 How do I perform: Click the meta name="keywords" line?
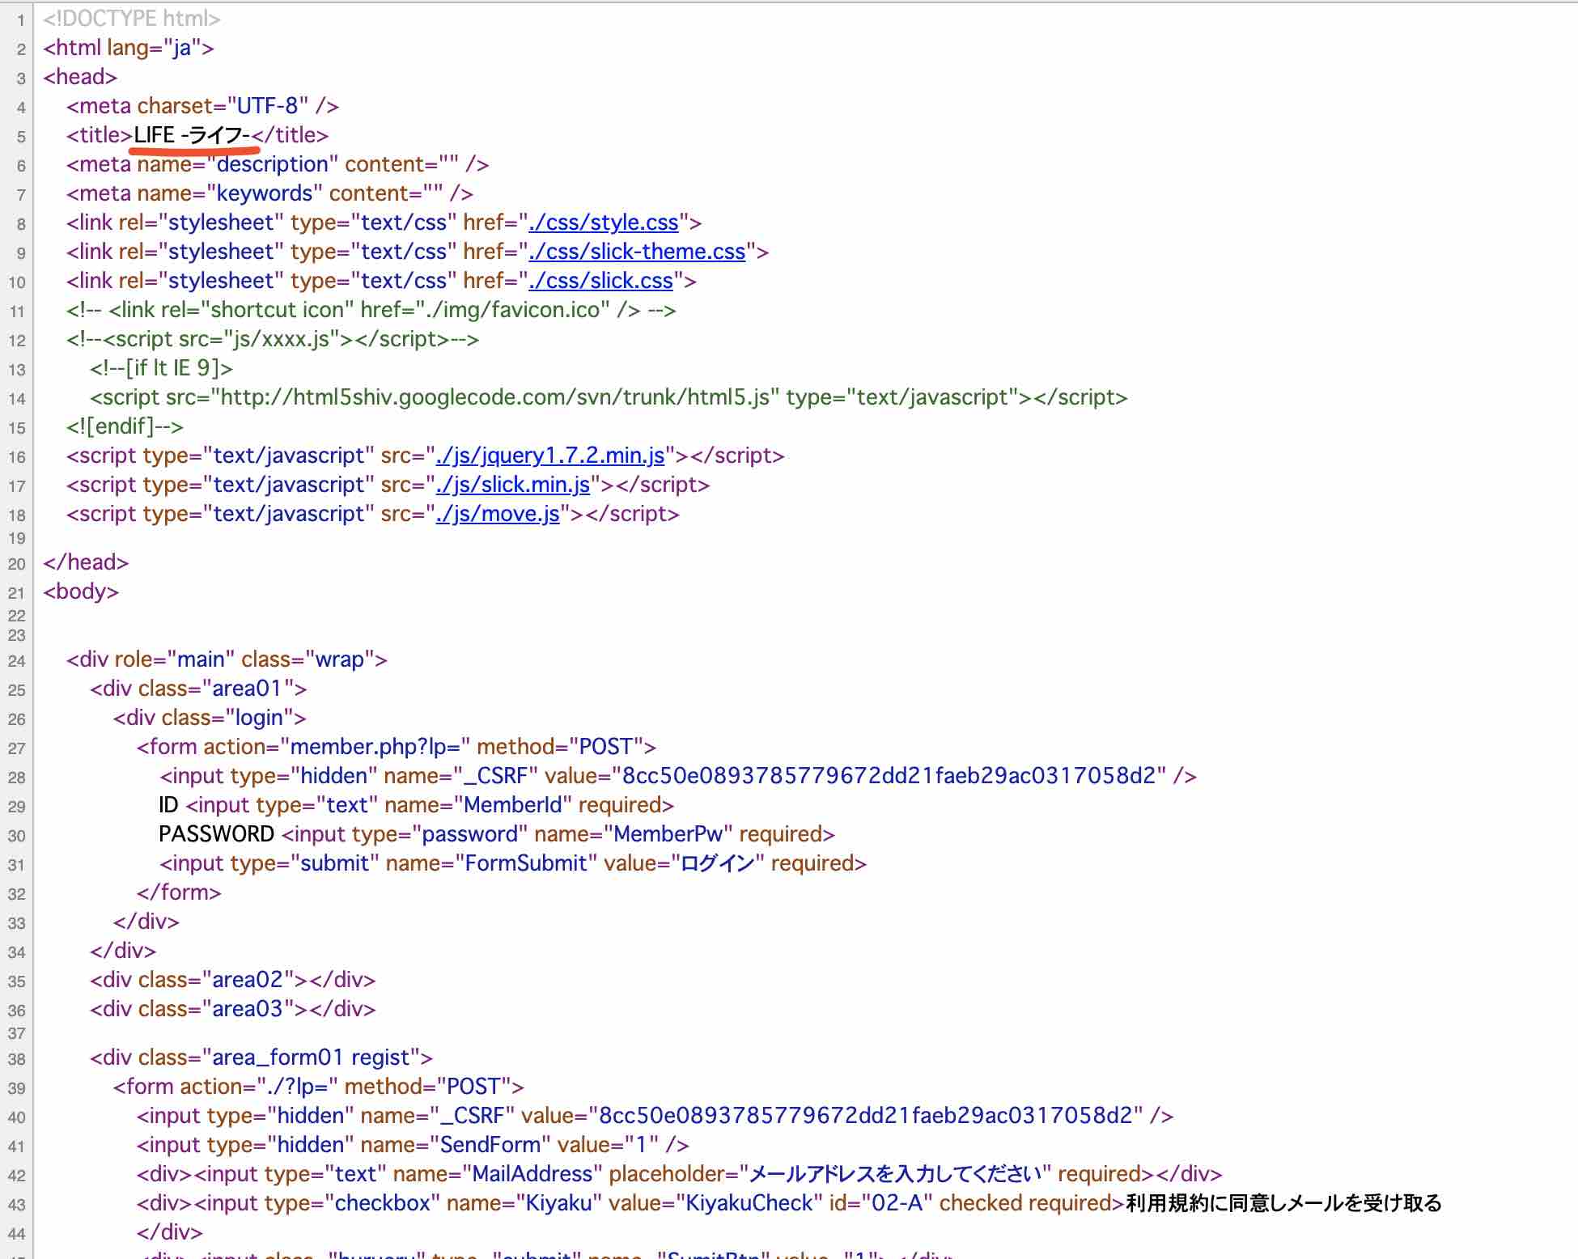tap(270, 193)
